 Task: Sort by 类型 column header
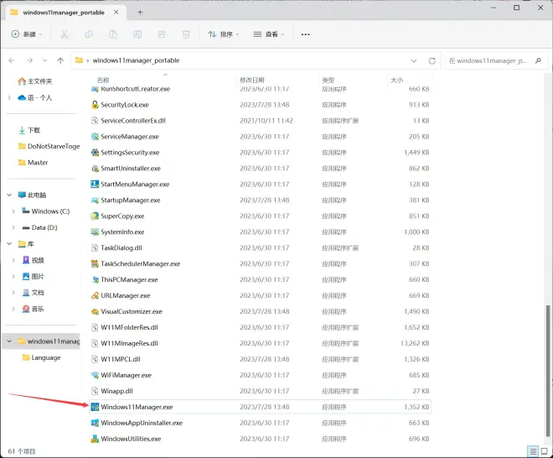(328, 81)
